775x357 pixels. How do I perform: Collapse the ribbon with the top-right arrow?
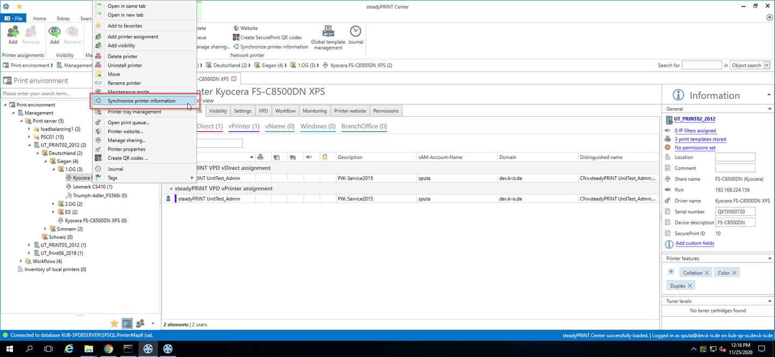point(769,17)
